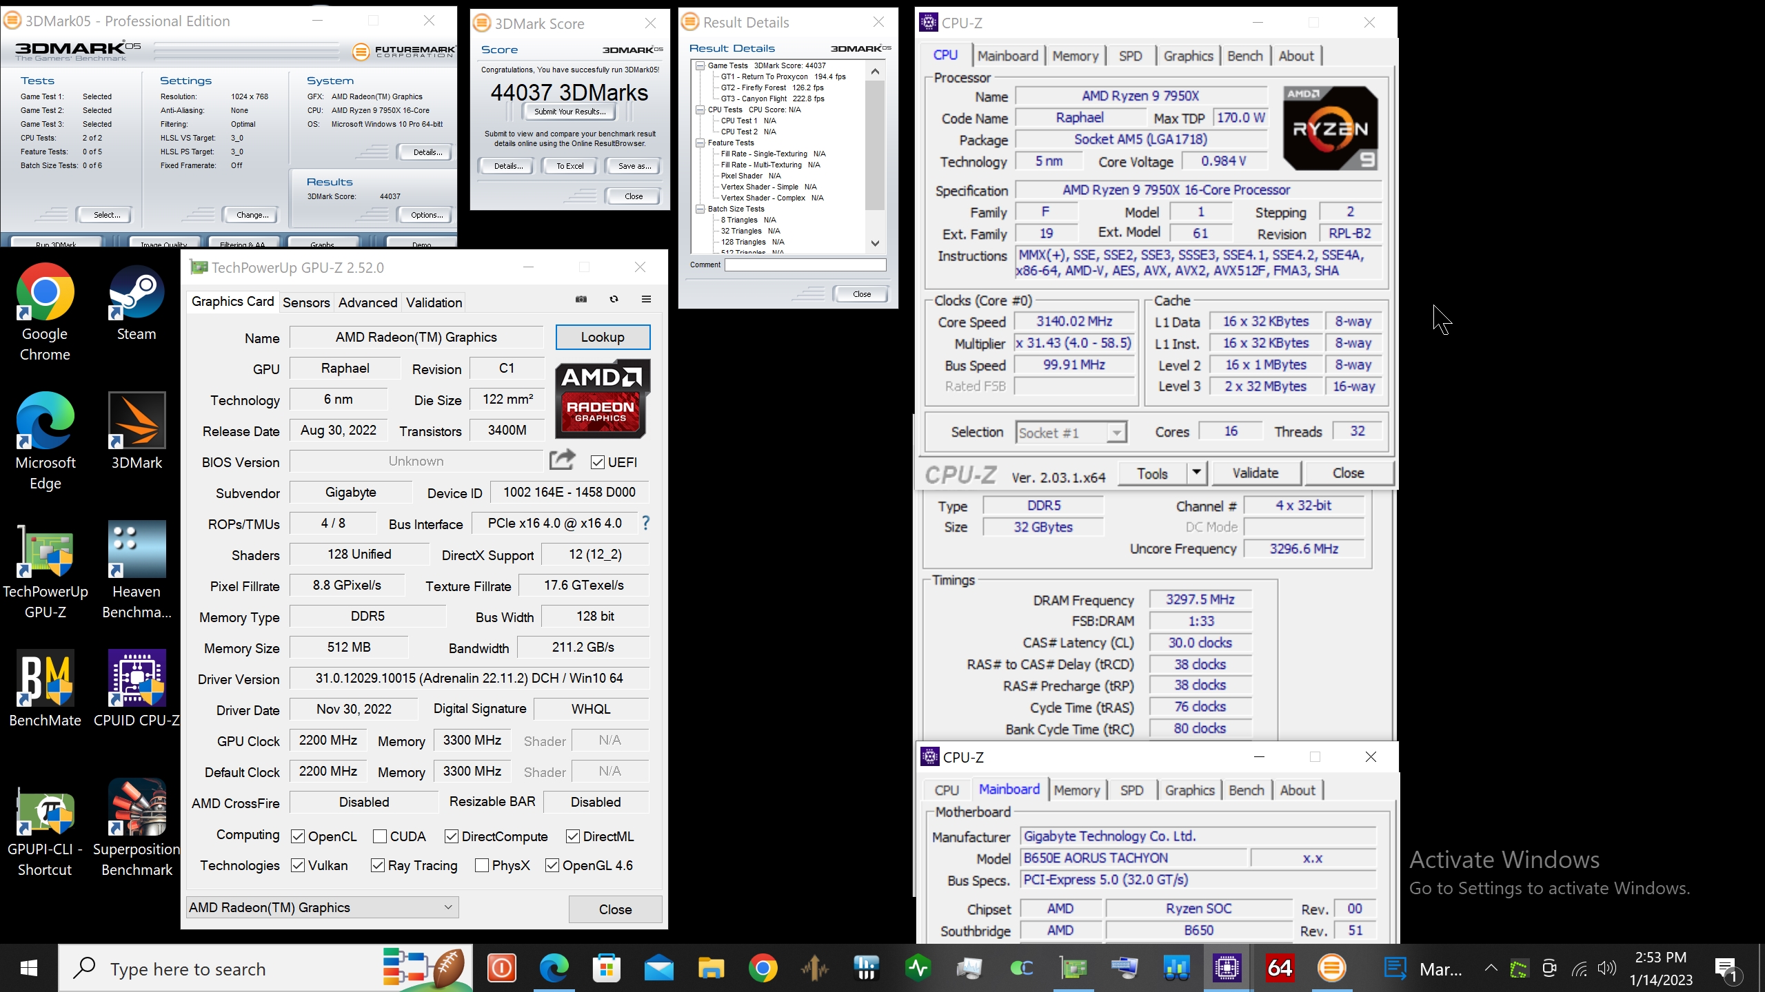Click the taskbar search box
The width and height of the screenshot is (1765, 992).
[265, 968]
